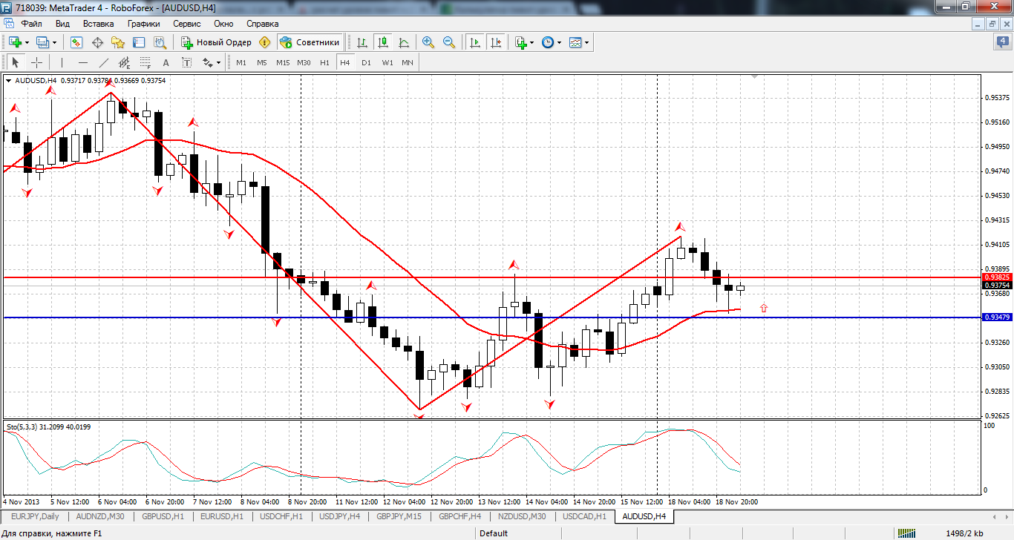This screenshot has height=540, width=1014.
Task: Click the New Chart icon
Action: click(x=15, y=42)
